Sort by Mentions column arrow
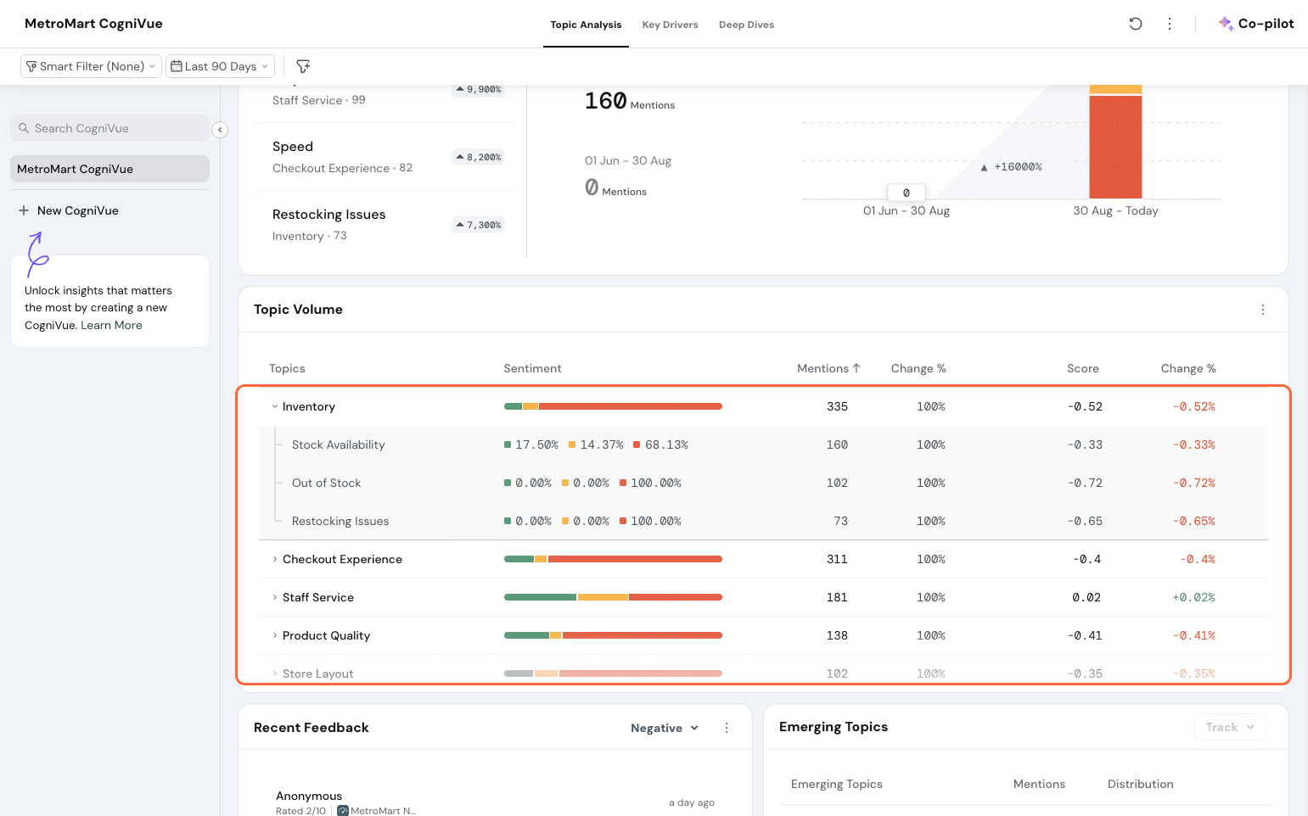This screenshot has width=1308, height=816. [856, 368]
